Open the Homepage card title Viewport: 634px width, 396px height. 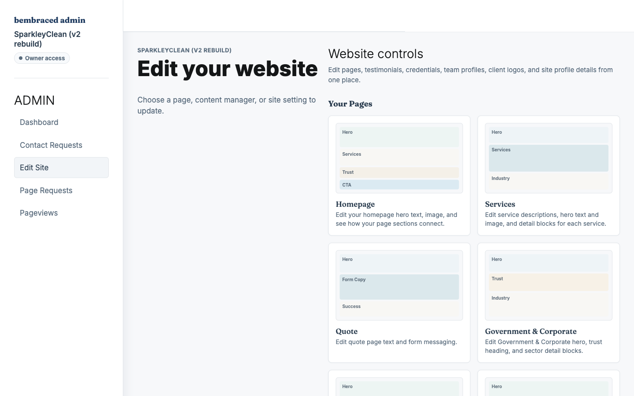(355, 204)
